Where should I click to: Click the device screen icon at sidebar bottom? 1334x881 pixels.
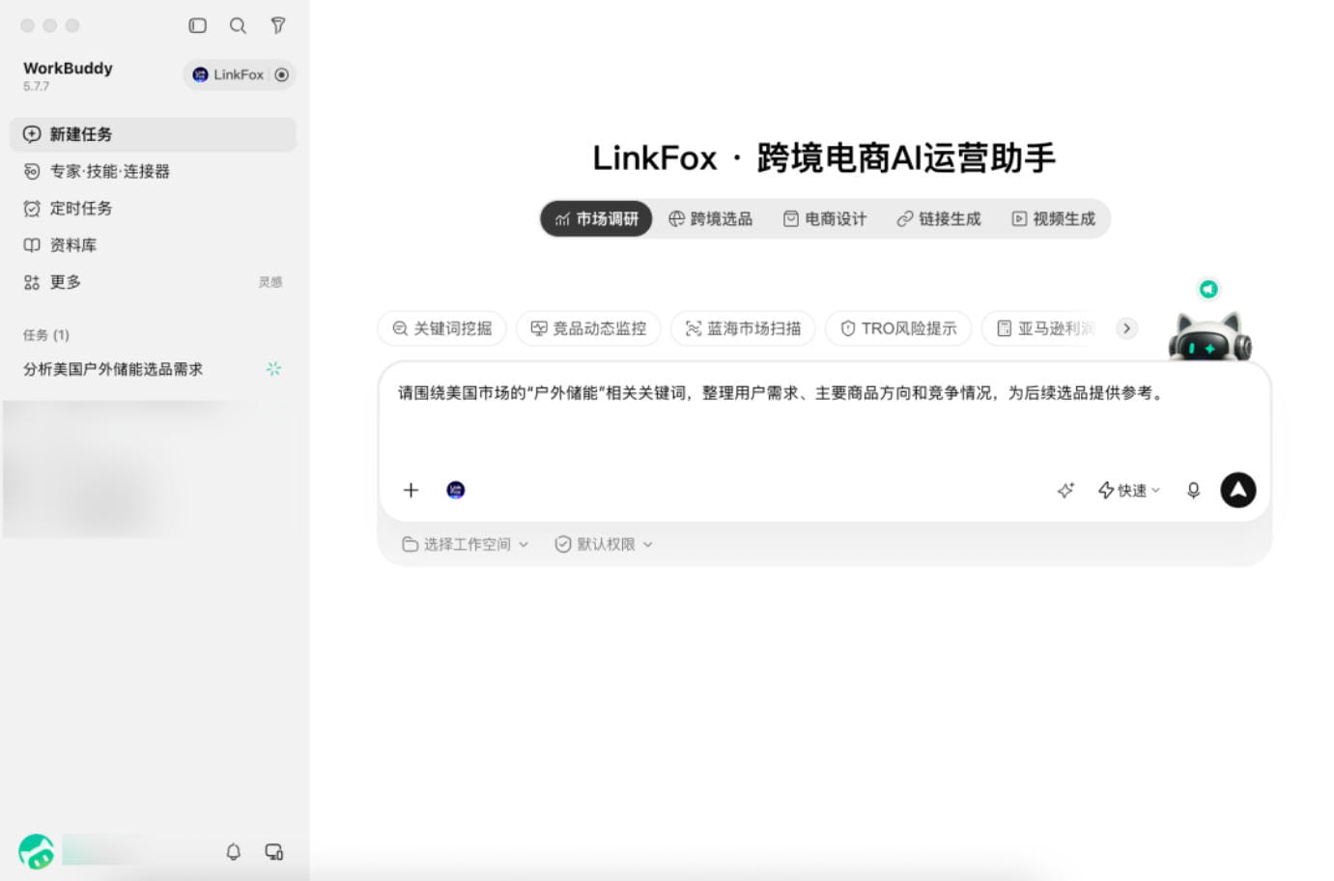coord(274,851)
